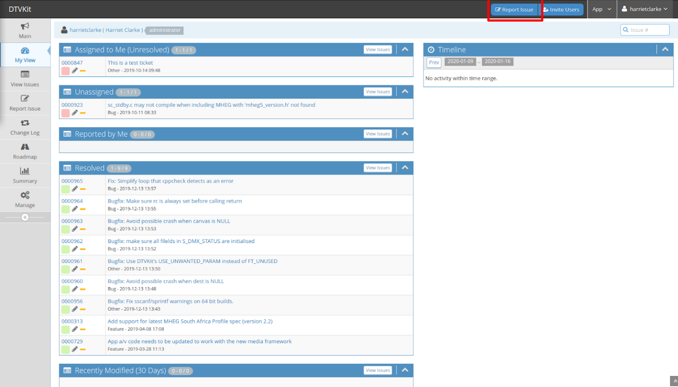Open issue link 0000313
678x387 pixels.
pos(72,321)
